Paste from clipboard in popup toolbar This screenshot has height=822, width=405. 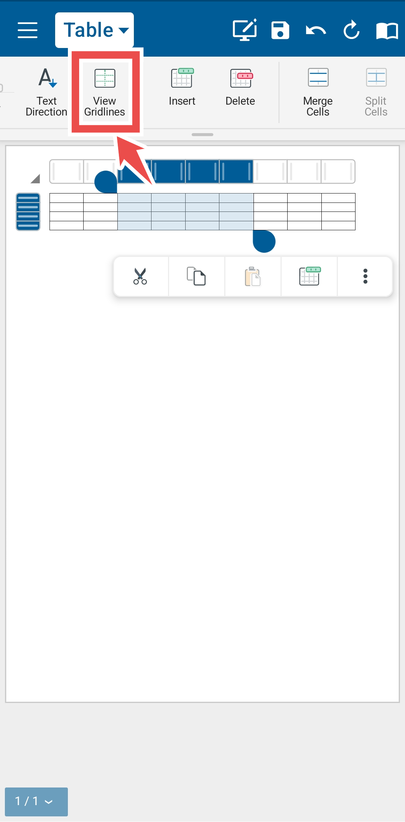(253, 276)
